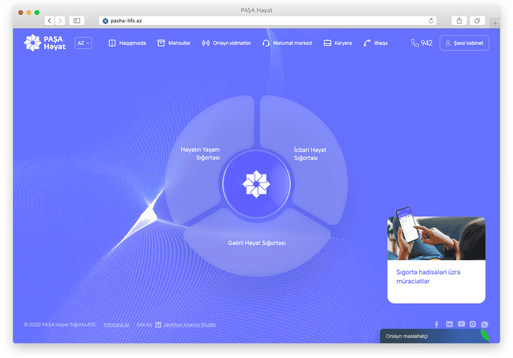Open the Instagram profile icon
This screenshot has width=513, height=358.
[473, 324]
